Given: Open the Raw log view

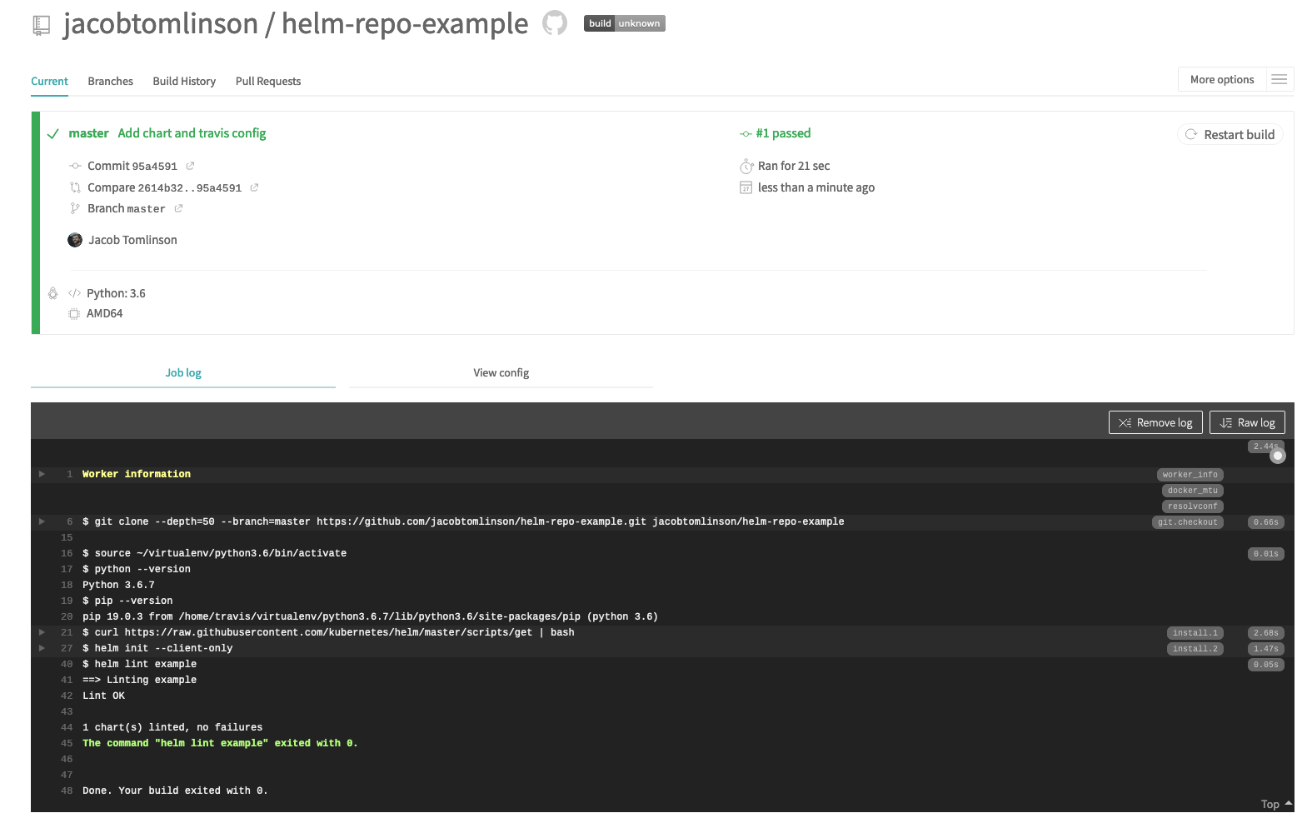Looking at the screenshot, I should (1246, 422).
